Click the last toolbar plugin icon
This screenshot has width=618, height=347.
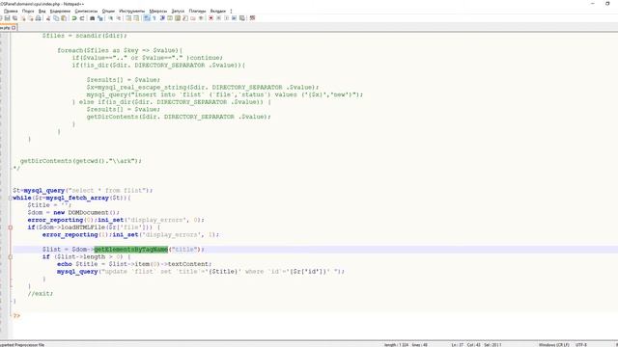pos(253,18)
